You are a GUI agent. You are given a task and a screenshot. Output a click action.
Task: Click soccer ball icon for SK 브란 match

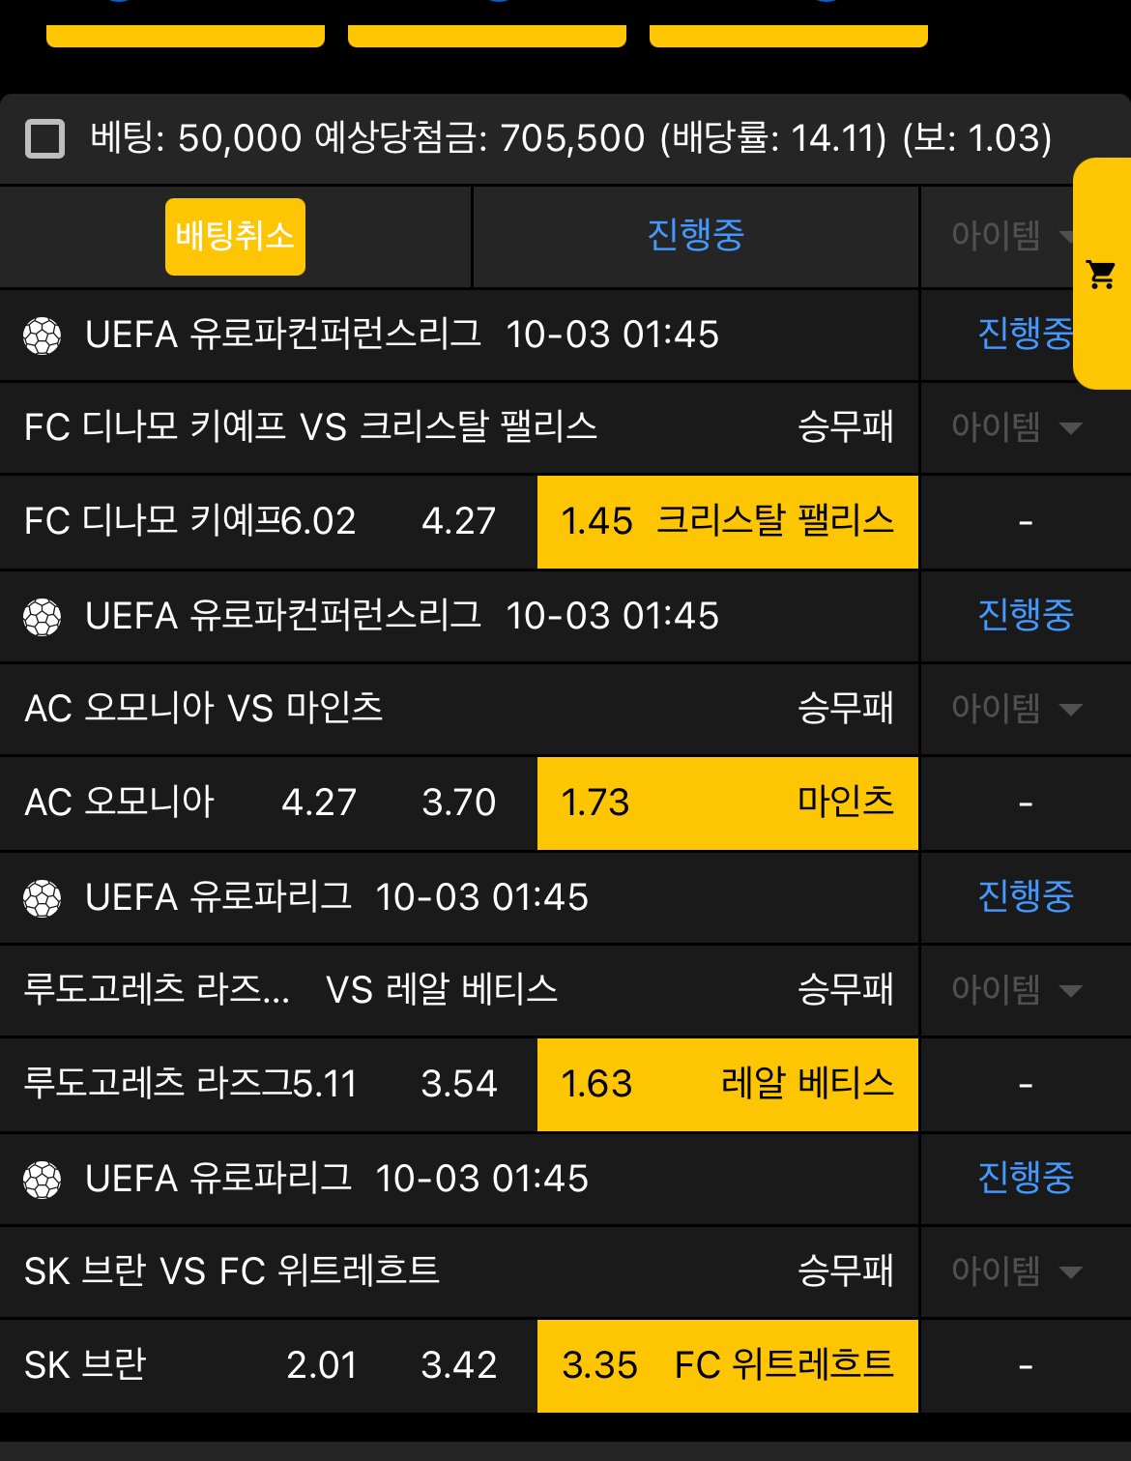(x=43, y=1180)
